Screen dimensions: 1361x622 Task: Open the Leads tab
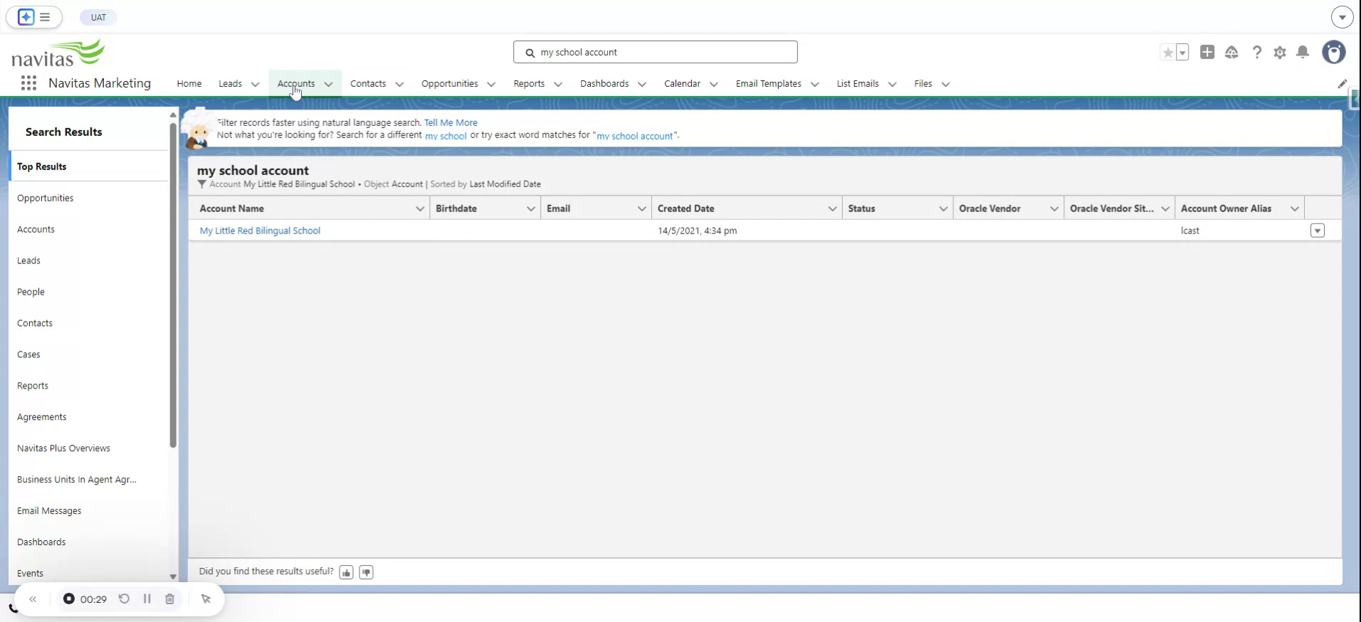230,84
